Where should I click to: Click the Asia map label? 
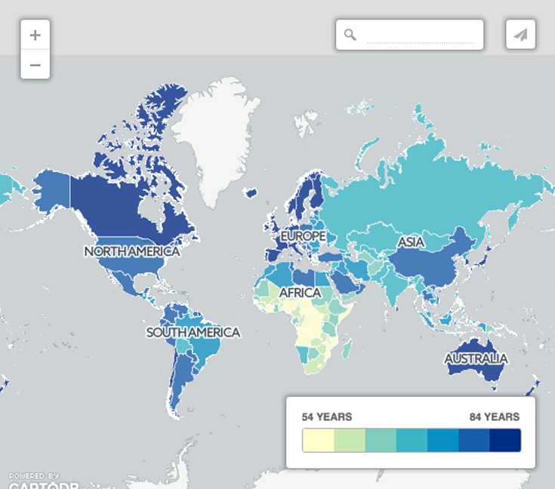pyautogui.click(x=412, y=242)
